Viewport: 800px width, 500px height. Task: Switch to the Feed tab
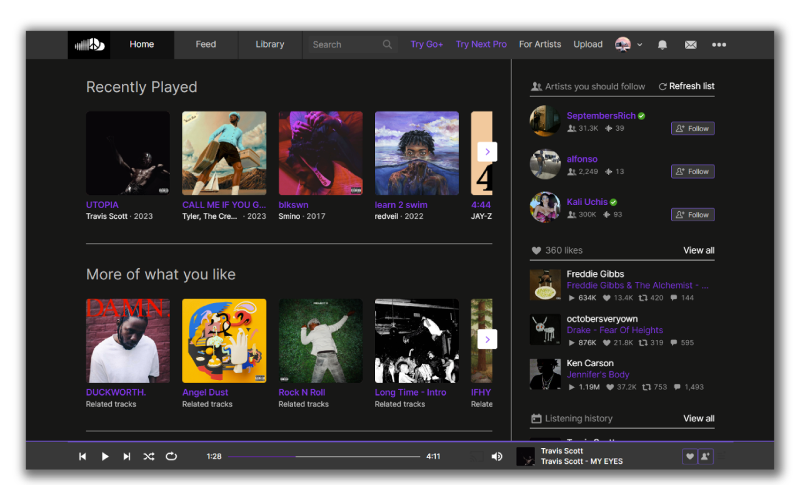pos(206,44)
